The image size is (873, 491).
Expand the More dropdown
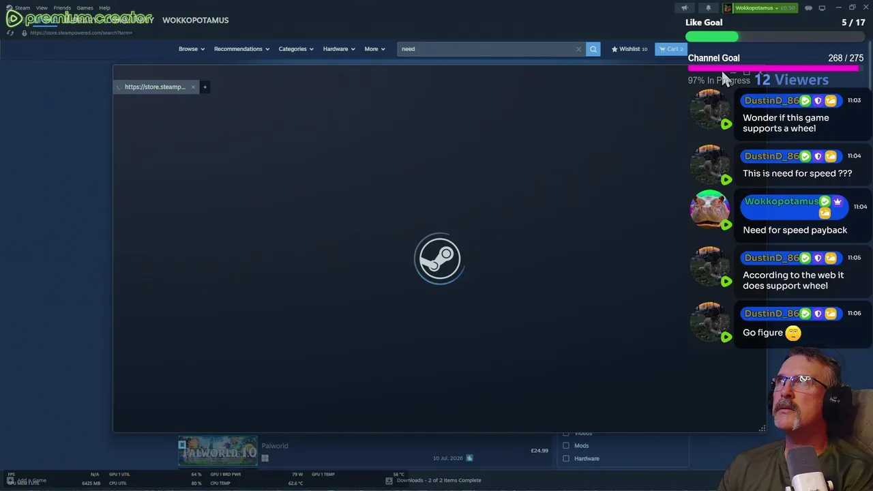coord(374,49)
